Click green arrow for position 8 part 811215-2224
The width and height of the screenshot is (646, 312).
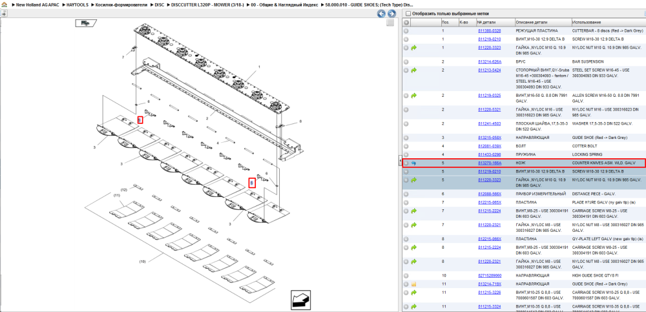click(x=414, y=247)
